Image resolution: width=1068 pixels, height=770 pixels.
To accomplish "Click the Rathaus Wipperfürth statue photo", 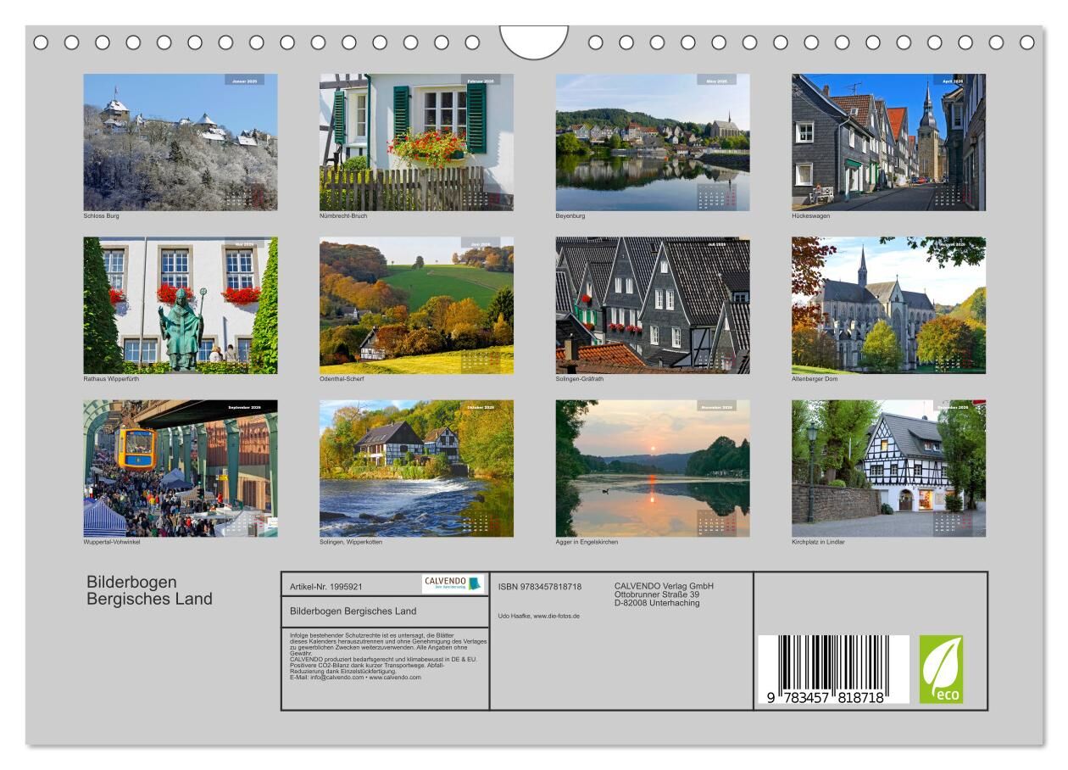I will tap(181, 305).
